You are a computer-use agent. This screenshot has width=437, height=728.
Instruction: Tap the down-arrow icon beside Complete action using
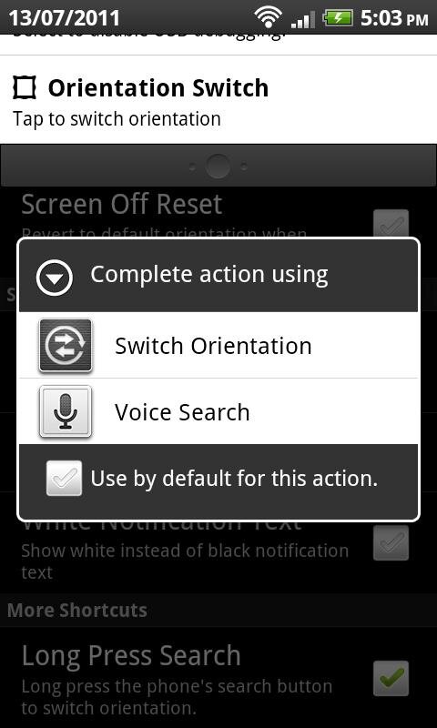click(x=55, y=278)
